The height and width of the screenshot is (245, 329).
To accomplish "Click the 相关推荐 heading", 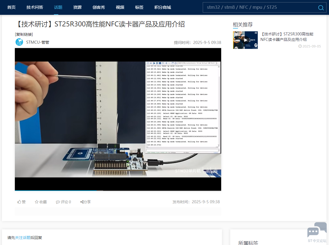I will [243, 25].
